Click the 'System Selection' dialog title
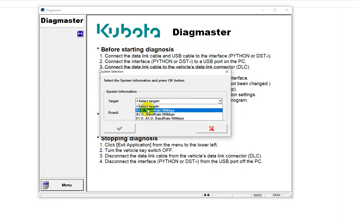The width and height of the screenshot is (359, 217). 112,72
